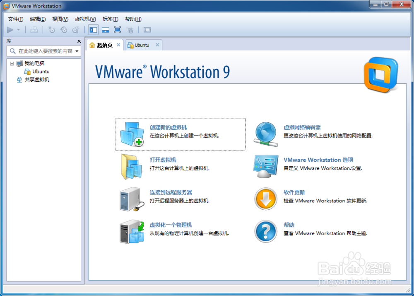Screen dimensions: 414x296
Task: Click text 在这台计算机上创建一个虚拟机.
Action: pyautogui.click(x=185, y=136)
